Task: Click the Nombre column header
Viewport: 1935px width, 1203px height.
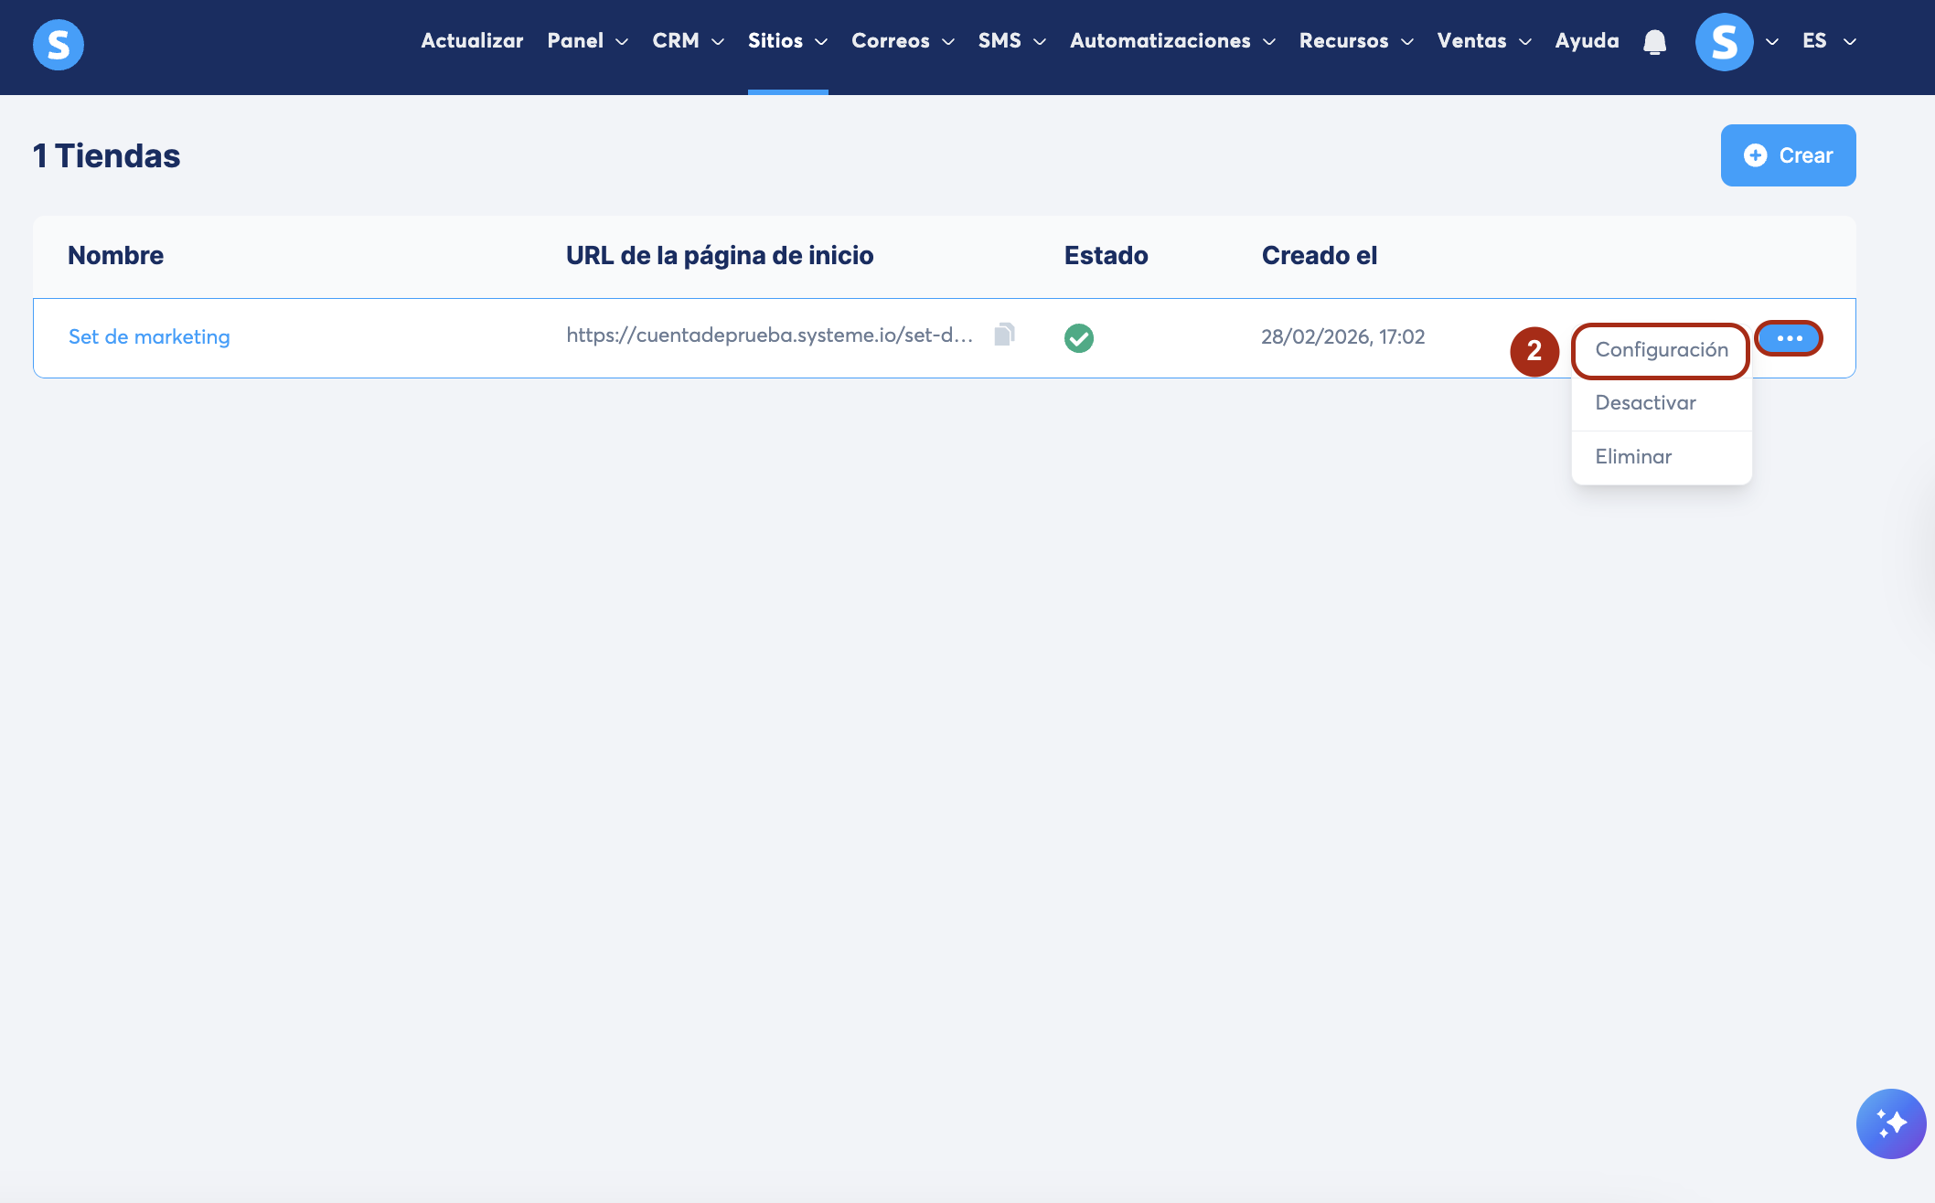Action: pyautogui.click(x=116, y=256)
